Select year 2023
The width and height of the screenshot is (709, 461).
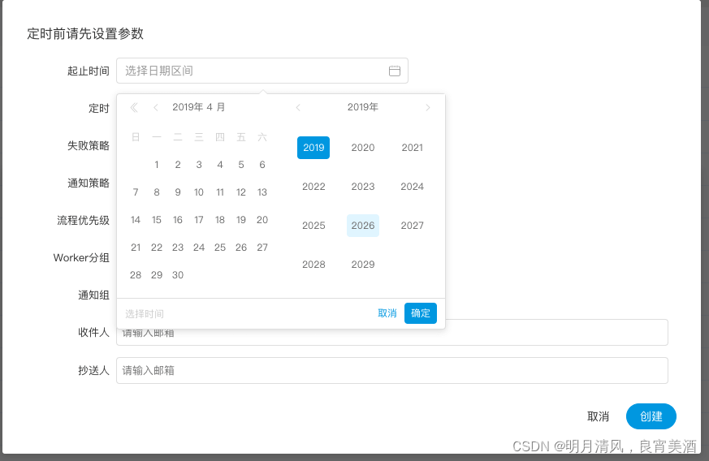(x=363, y=186)
